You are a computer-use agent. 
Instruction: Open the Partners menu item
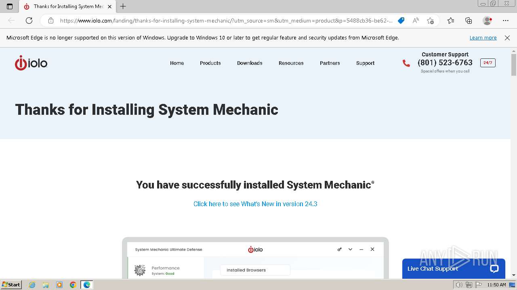coord(330,63)
